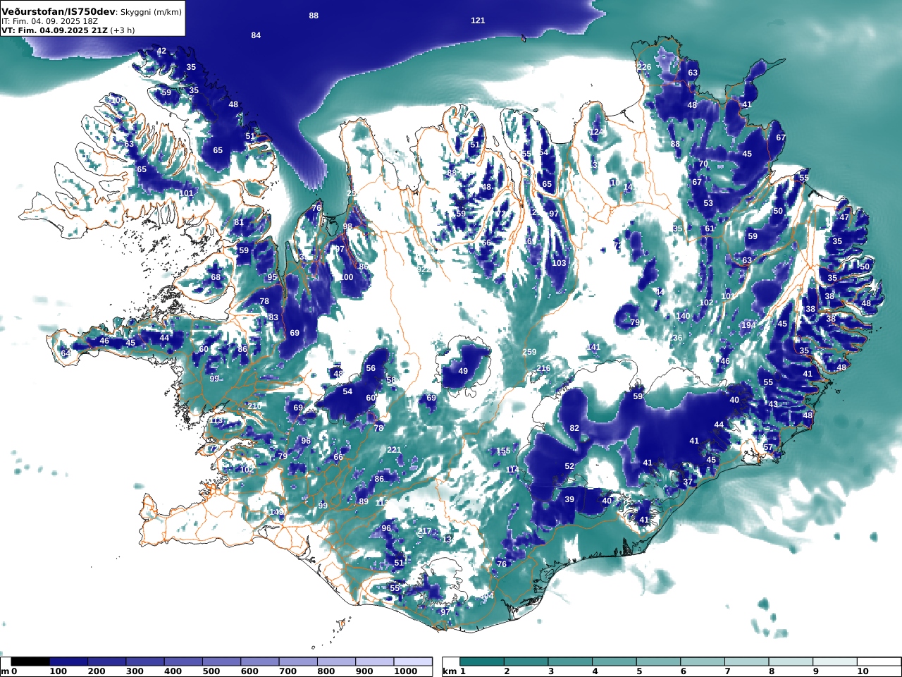This screenshot has width=902, height=677.
Task: Click the map value 57 near the southeast tip
Action: click(x=768, y=448)
